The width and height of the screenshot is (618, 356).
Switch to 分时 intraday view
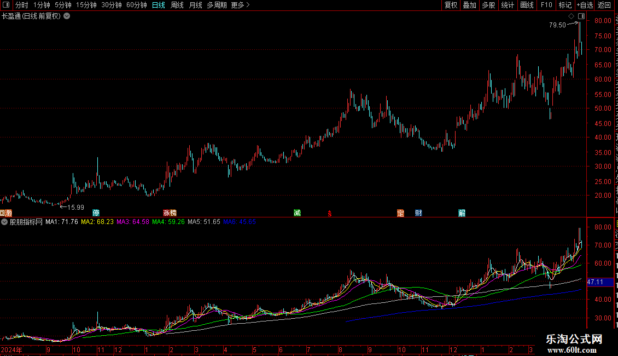pos(22,5)
